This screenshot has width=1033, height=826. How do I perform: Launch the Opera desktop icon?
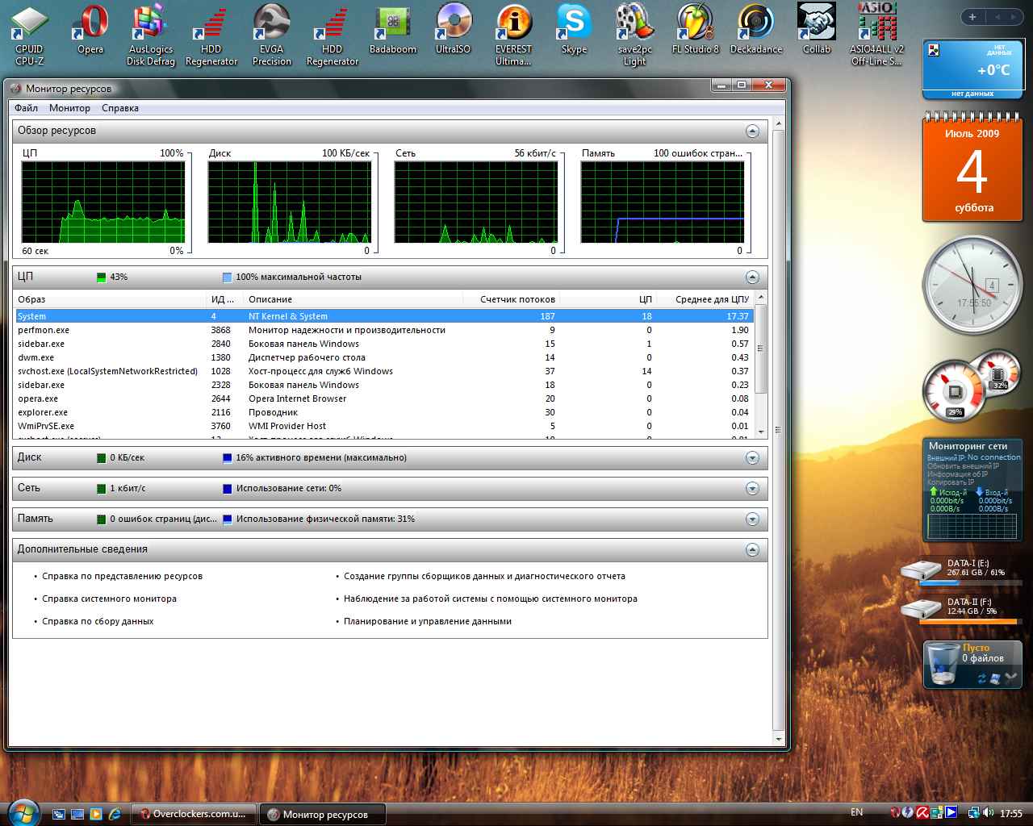point(90,30)
